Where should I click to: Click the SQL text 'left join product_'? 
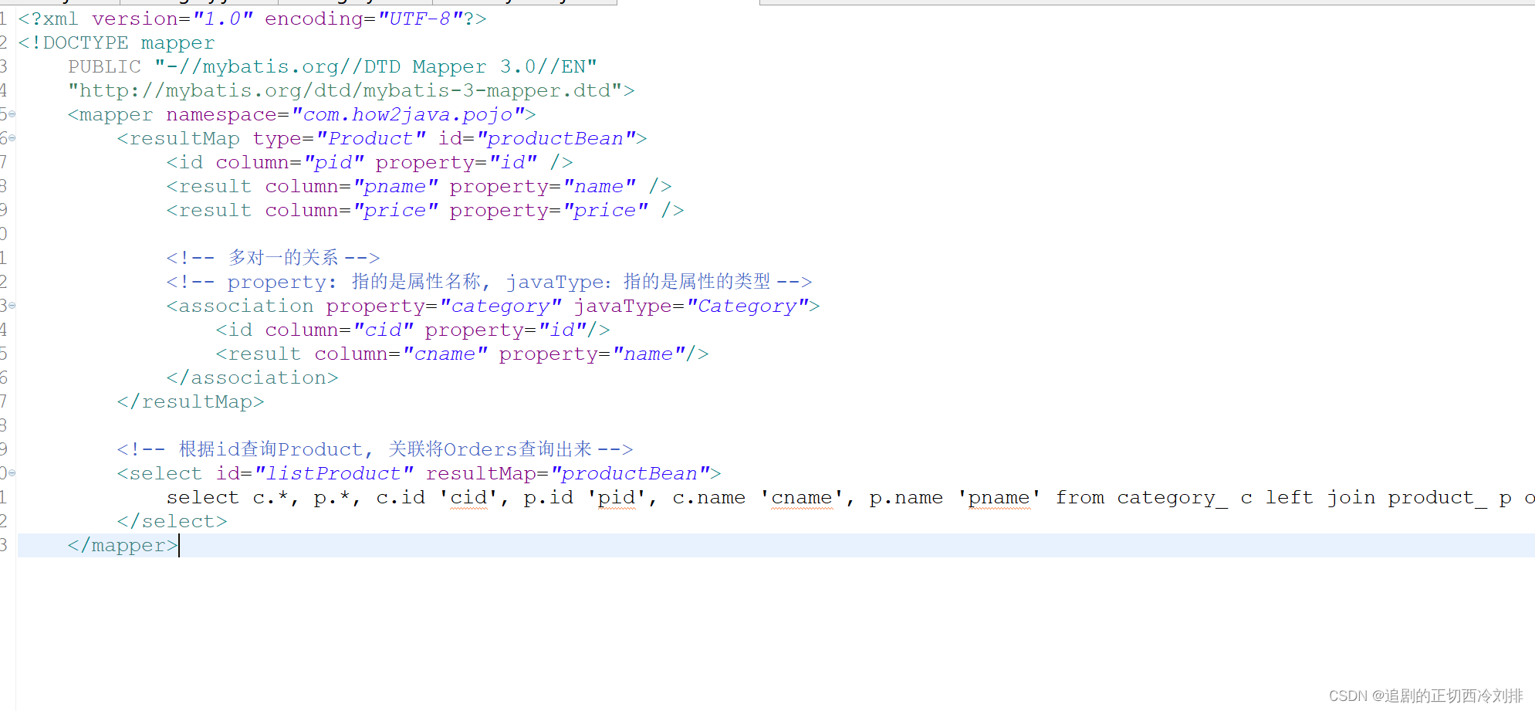click(1376, 498)
